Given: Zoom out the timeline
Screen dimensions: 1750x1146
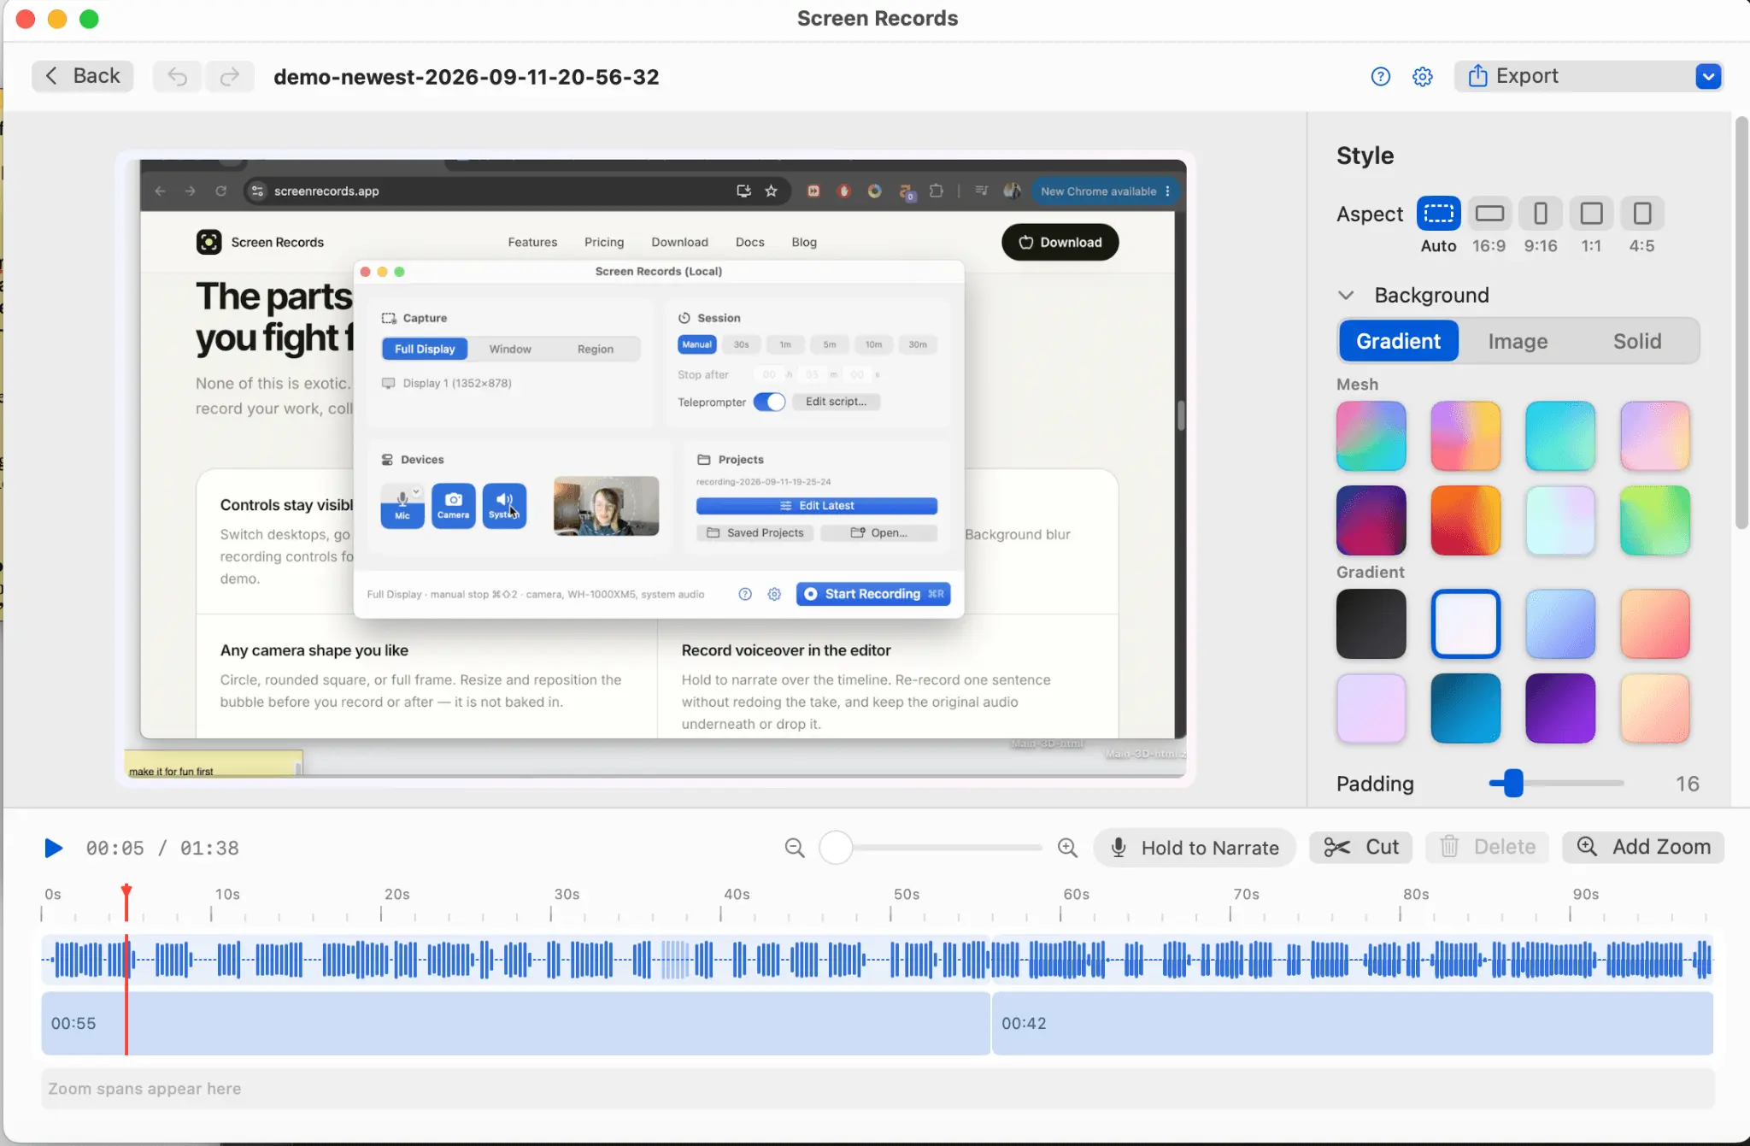Looking at the screenshot, I should point(795,848).
